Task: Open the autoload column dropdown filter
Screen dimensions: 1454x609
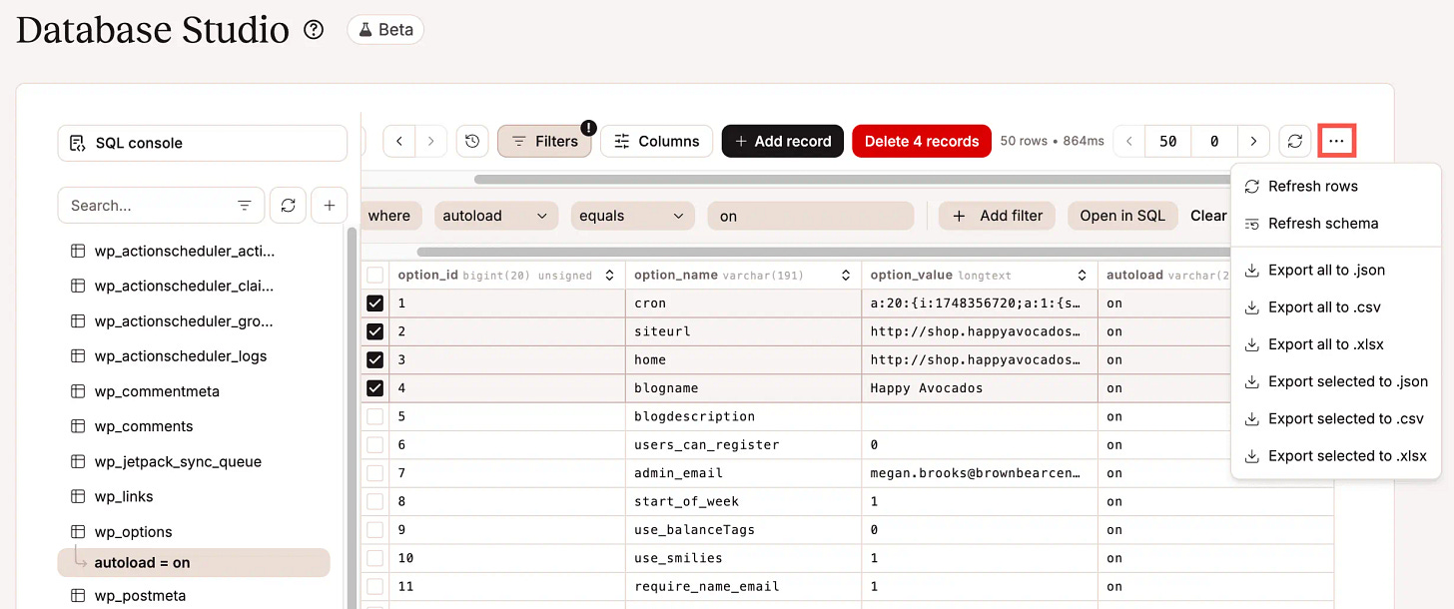Action: click(495, 216)
